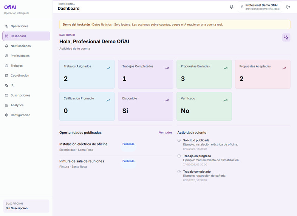Click trend arrow on Trabajos Completados card
Viewport: 297px width, 216px height.
[x=167, y=68]
